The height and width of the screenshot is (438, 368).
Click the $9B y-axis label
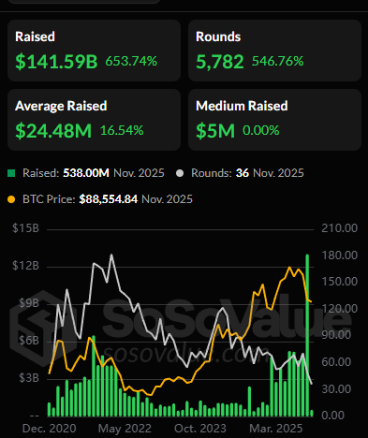coord(29,303)
